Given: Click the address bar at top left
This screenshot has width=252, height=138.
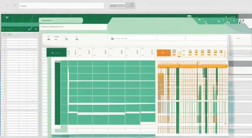Looking at the screenshot, I should pos(61,6).
